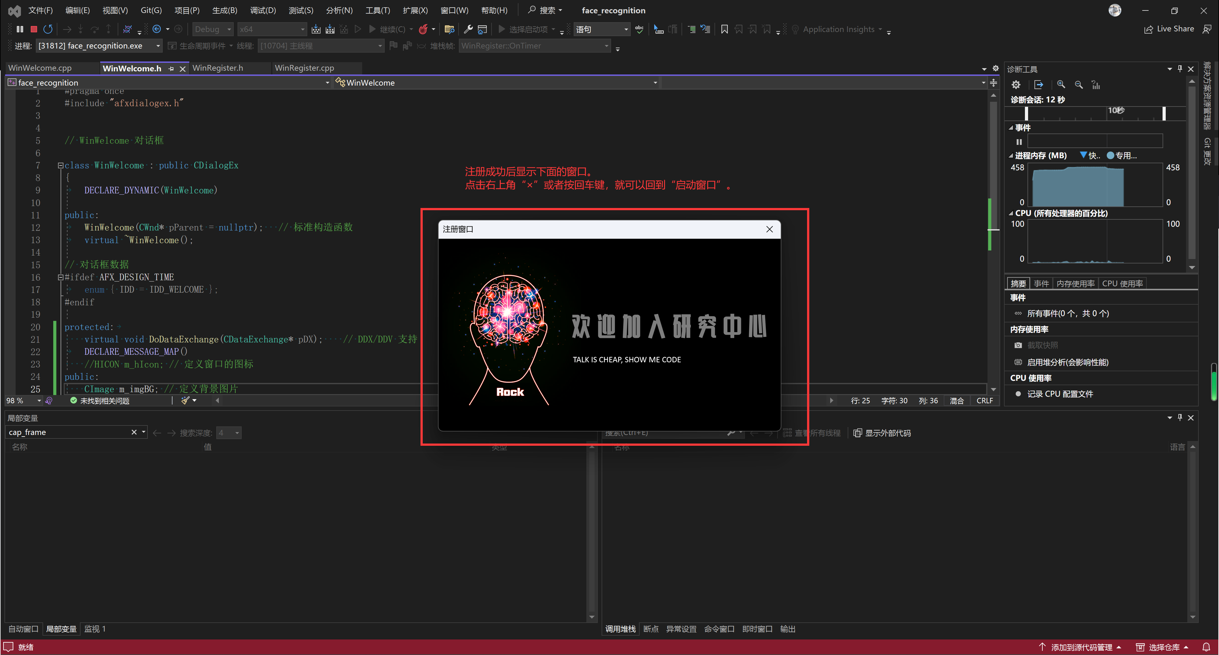Click 启用堆分析 link in diagnostics
Screen dimensions: 1219x655
pos(1067,362)
